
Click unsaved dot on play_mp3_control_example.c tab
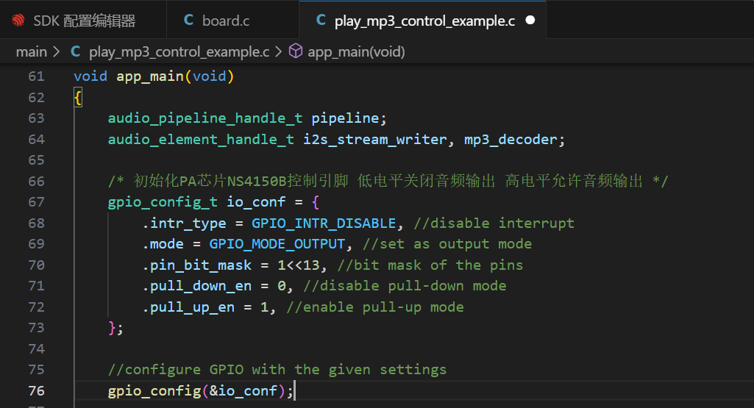530,20
